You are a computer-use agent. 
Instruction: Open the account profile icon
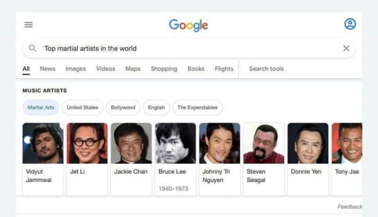(x=350, y=24)
